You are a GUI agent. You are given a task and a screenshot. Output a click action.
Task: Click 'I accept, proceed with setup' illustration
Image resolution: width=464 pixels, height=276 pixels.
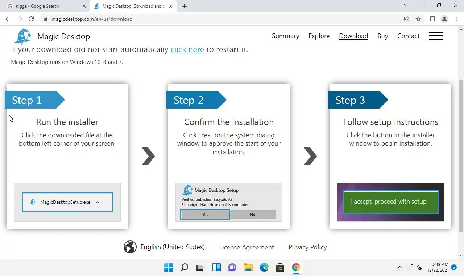pos(391,202)
